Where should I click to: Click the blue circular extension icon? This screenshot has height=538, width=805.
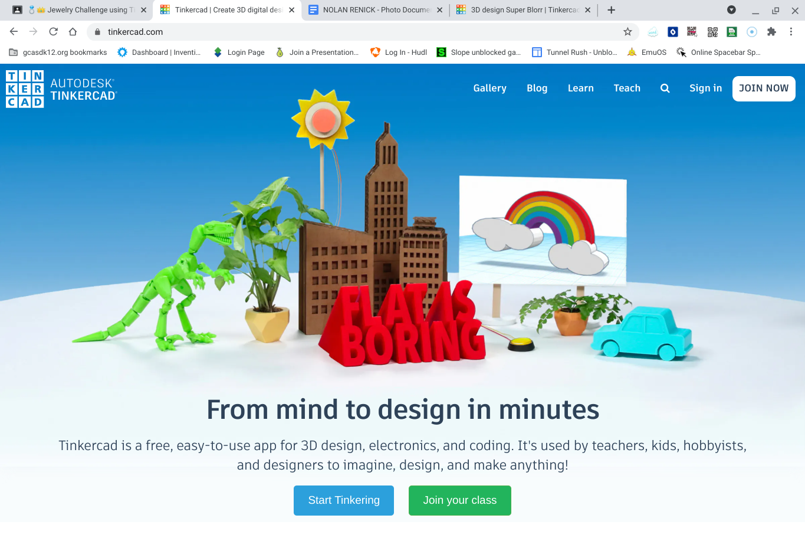pyautogui.click(x=752, y=32)
